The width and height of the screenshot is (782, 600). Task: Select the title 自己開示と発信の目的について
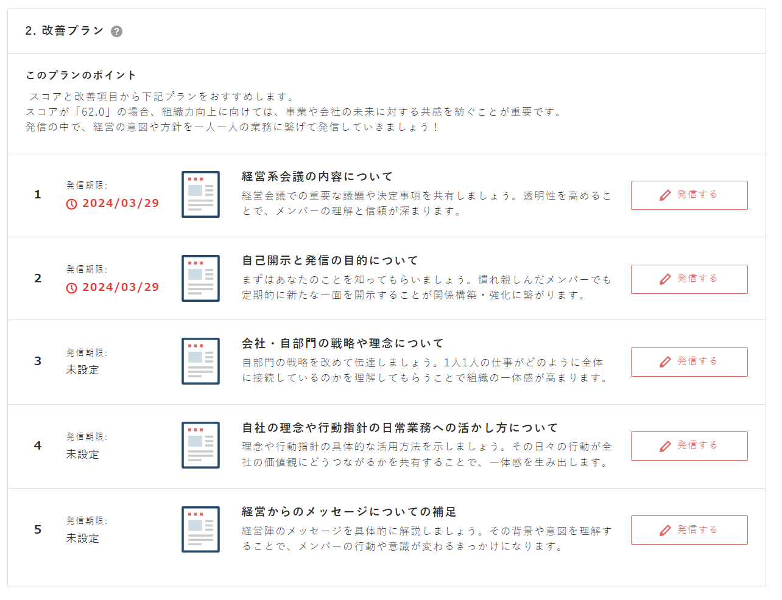pos(330,260)
